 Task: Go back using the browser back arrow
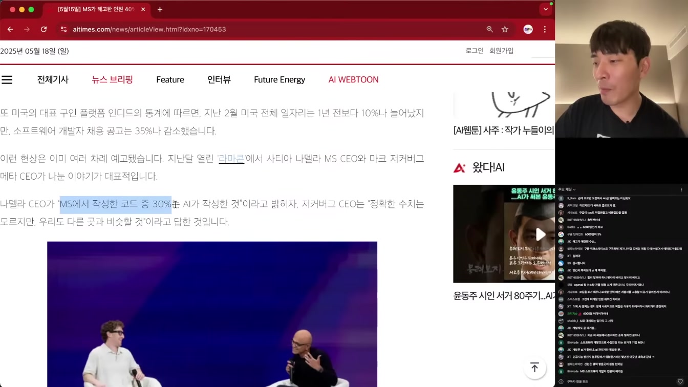coord(10,29)
